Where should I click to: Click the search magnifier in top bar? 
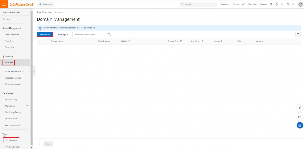click(x=183, y=4)
